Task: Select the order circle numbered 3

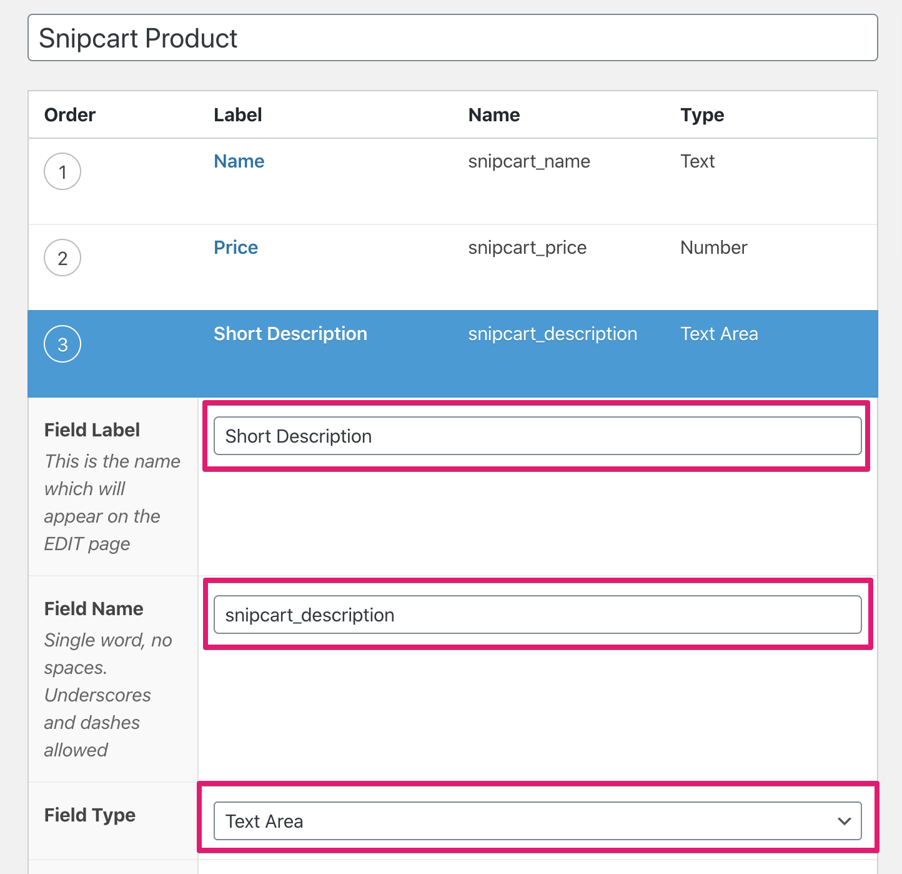Action: point(62,344)
